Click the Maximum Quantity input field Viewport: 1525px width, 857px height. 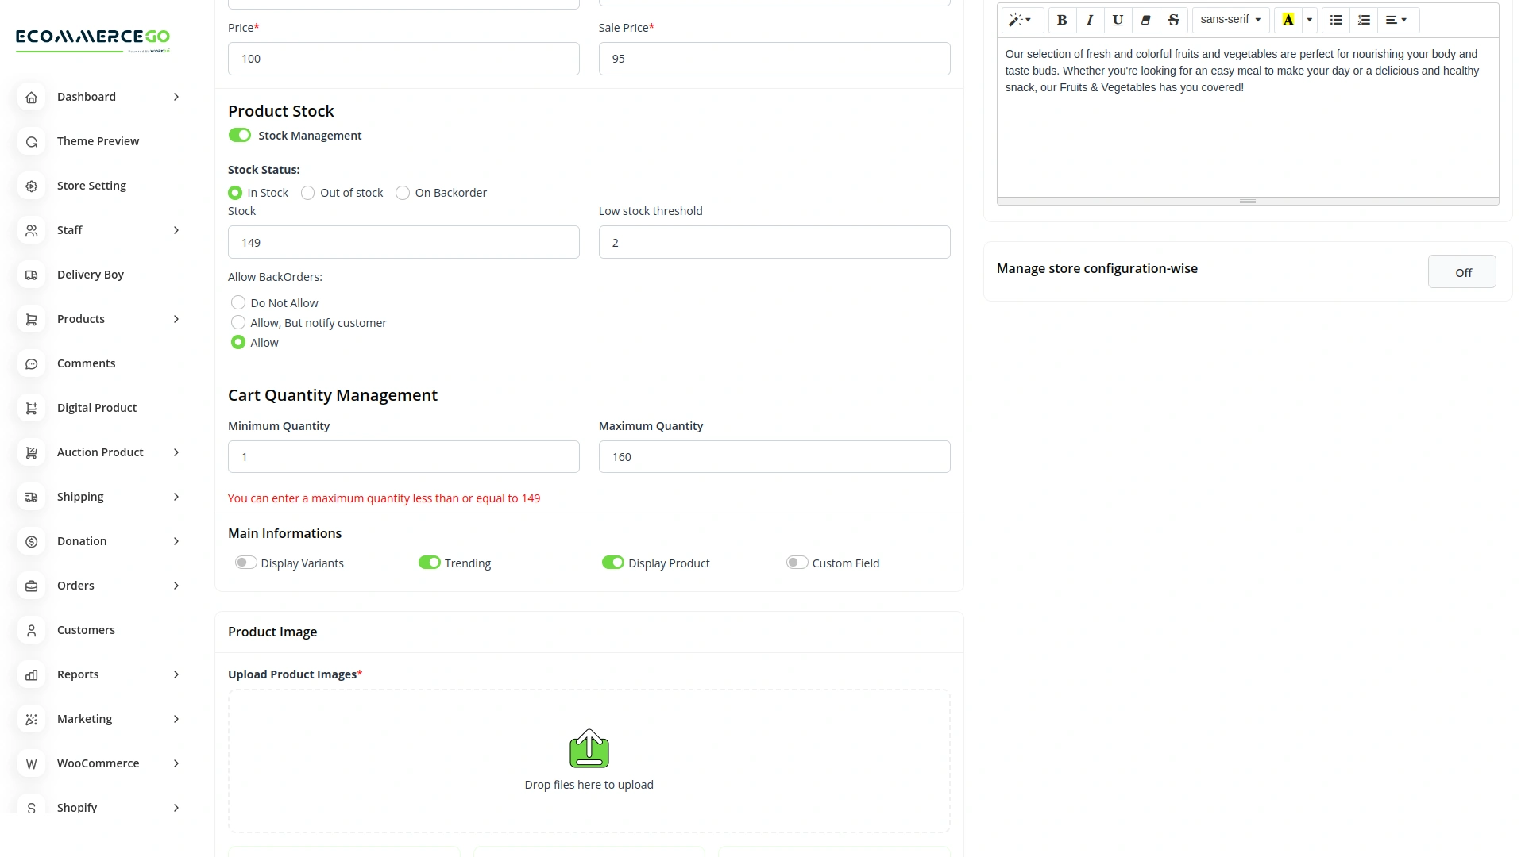pos(774,456)
